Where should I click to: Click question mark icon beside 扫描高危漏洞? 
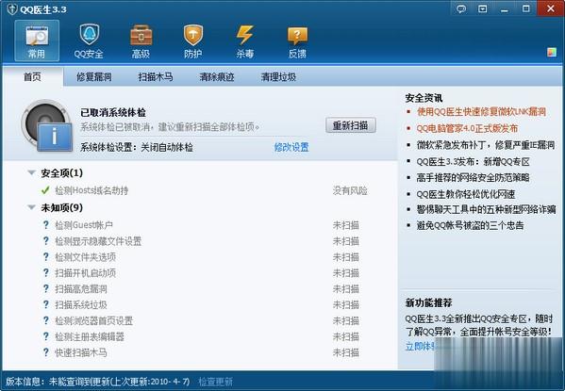point(46,288)
